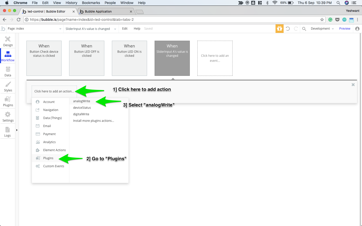The height and width of the screenshot is (226, 362).
Task: Click here to add an event box
Action: click(215, 58)
